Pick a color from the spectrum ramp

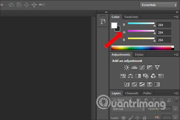(x=143, y=48)
